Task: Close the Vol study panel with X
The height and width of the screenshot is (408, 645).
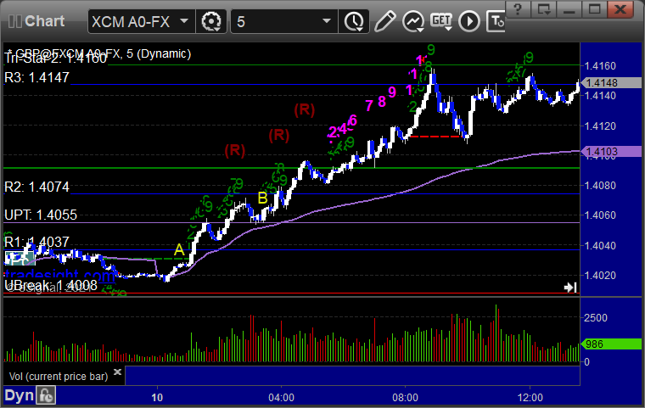Action: click(117, 372)
